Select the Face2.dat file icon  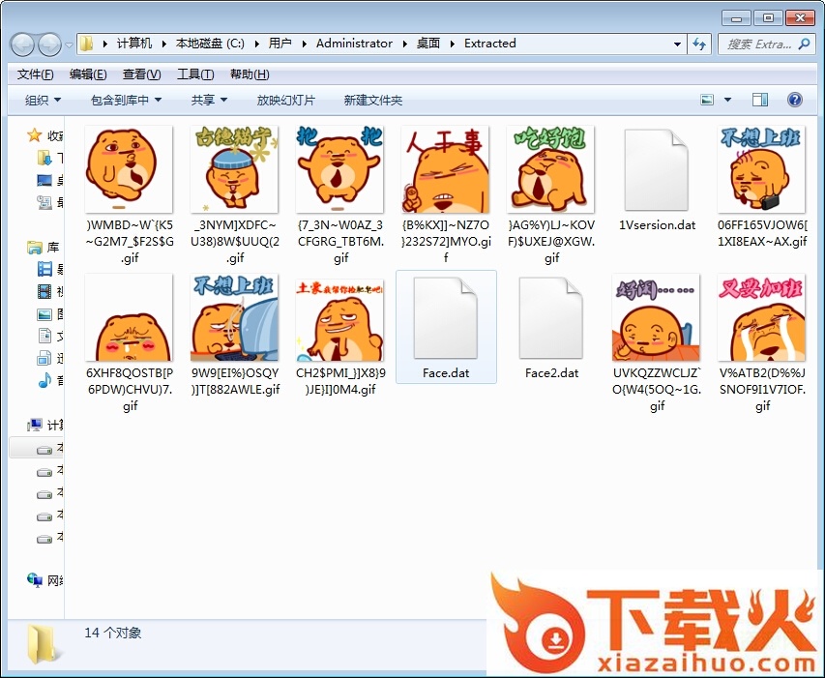pos(551,319)
